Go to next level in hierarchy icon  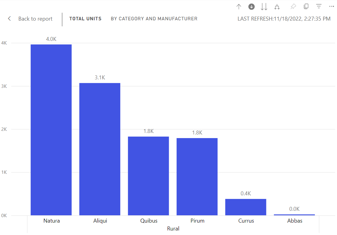[264, 7]
